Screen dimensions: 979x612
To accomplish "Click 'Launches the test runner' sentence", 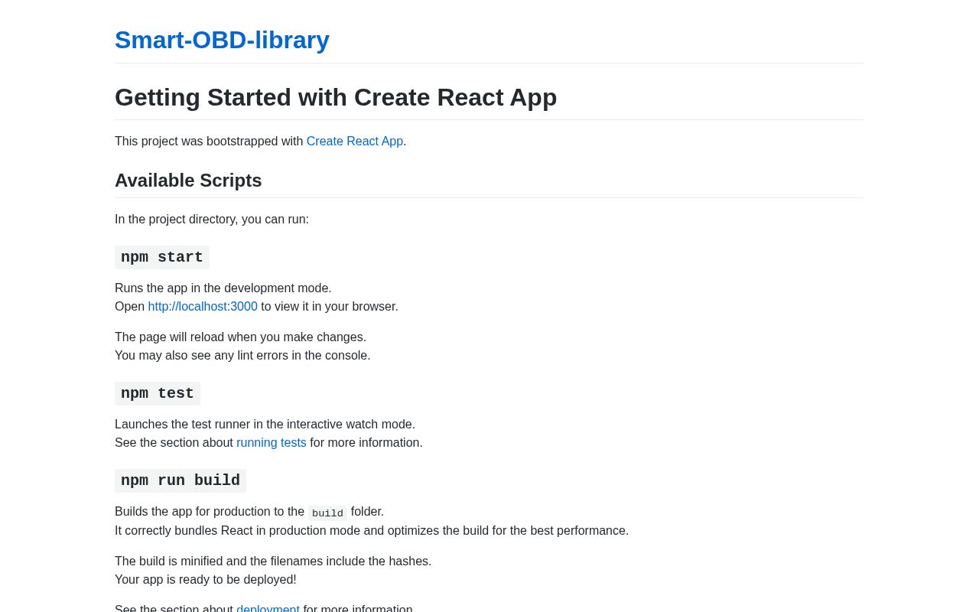I will [x=265, y=425].
